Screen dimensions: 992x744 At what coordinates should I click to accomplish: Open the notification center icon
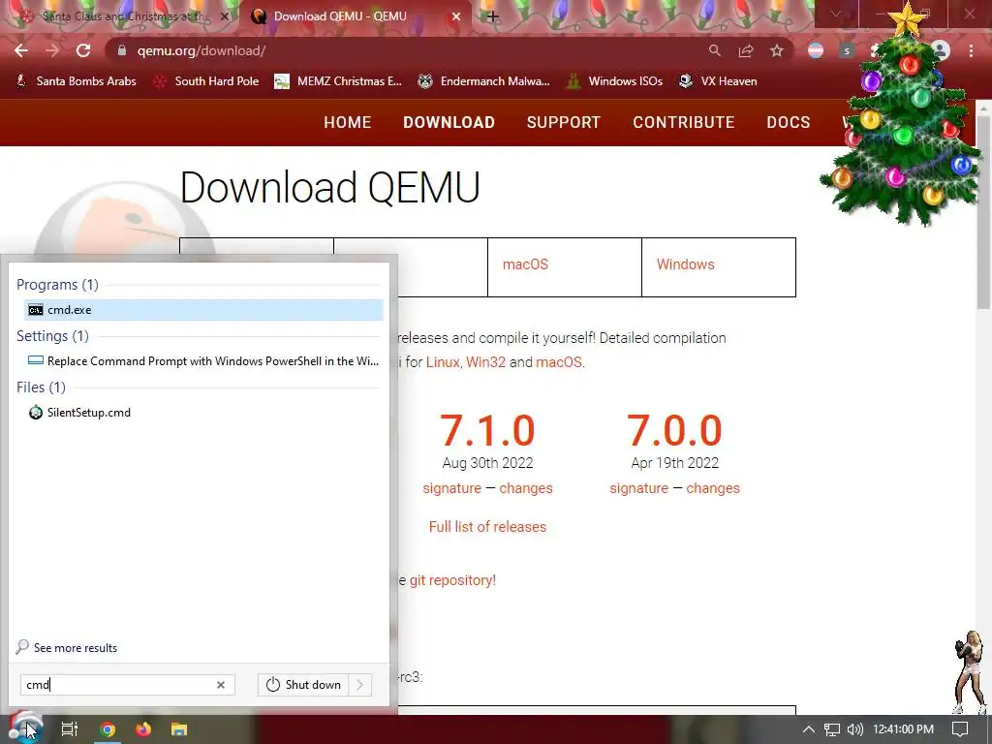[960, 729]
